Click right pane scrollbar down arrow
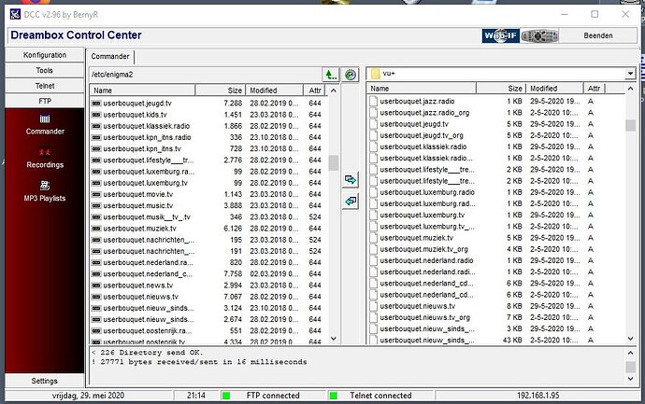The image size is (645, 404). coord(630,339)
